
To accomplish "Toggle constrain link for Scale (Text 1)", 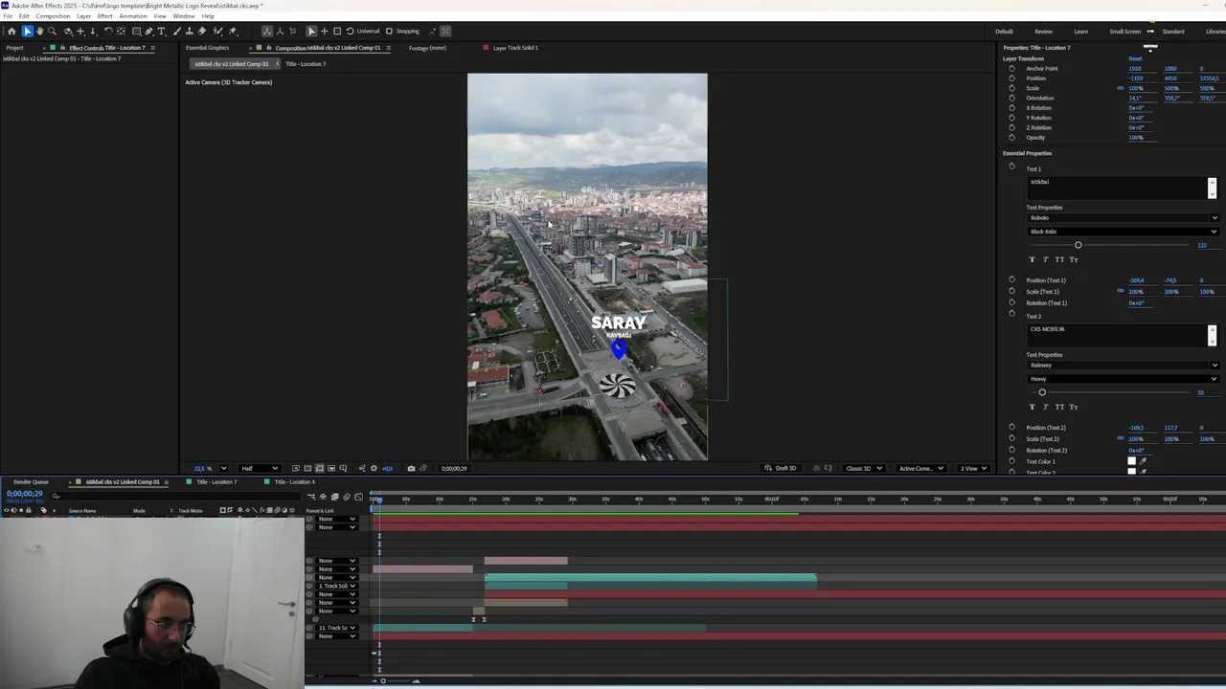I will click(x=1120, y=292).
